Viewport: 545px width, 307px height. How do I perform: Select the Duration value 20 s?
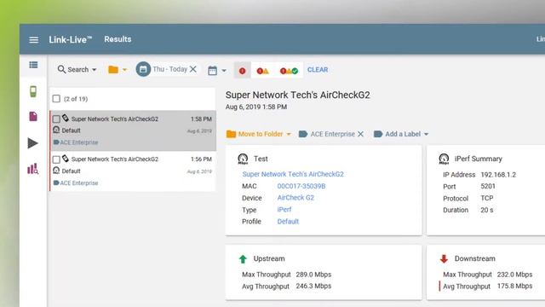click(486, 210)
